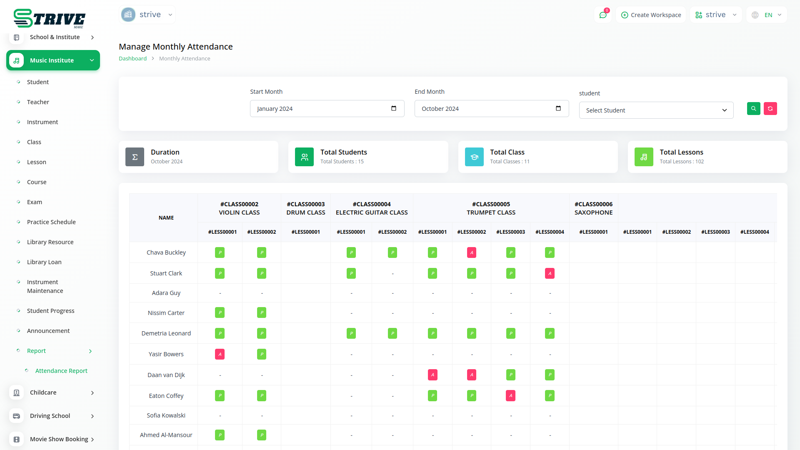This screenshot has height=450, width=800.
Task: Go to Dashboard breadcrumb link
Action: click(132, 59)
